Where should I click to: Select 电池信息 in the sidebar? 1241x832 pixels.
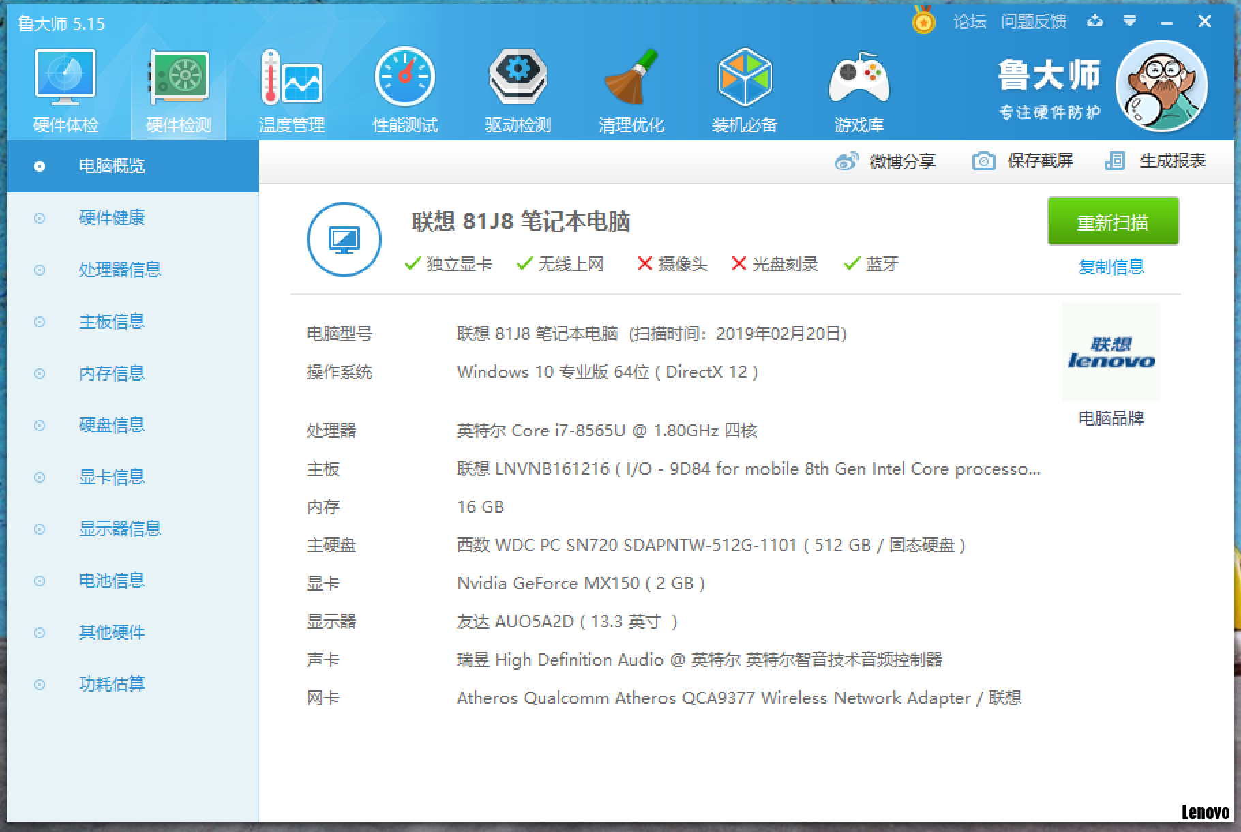[112, 580]
